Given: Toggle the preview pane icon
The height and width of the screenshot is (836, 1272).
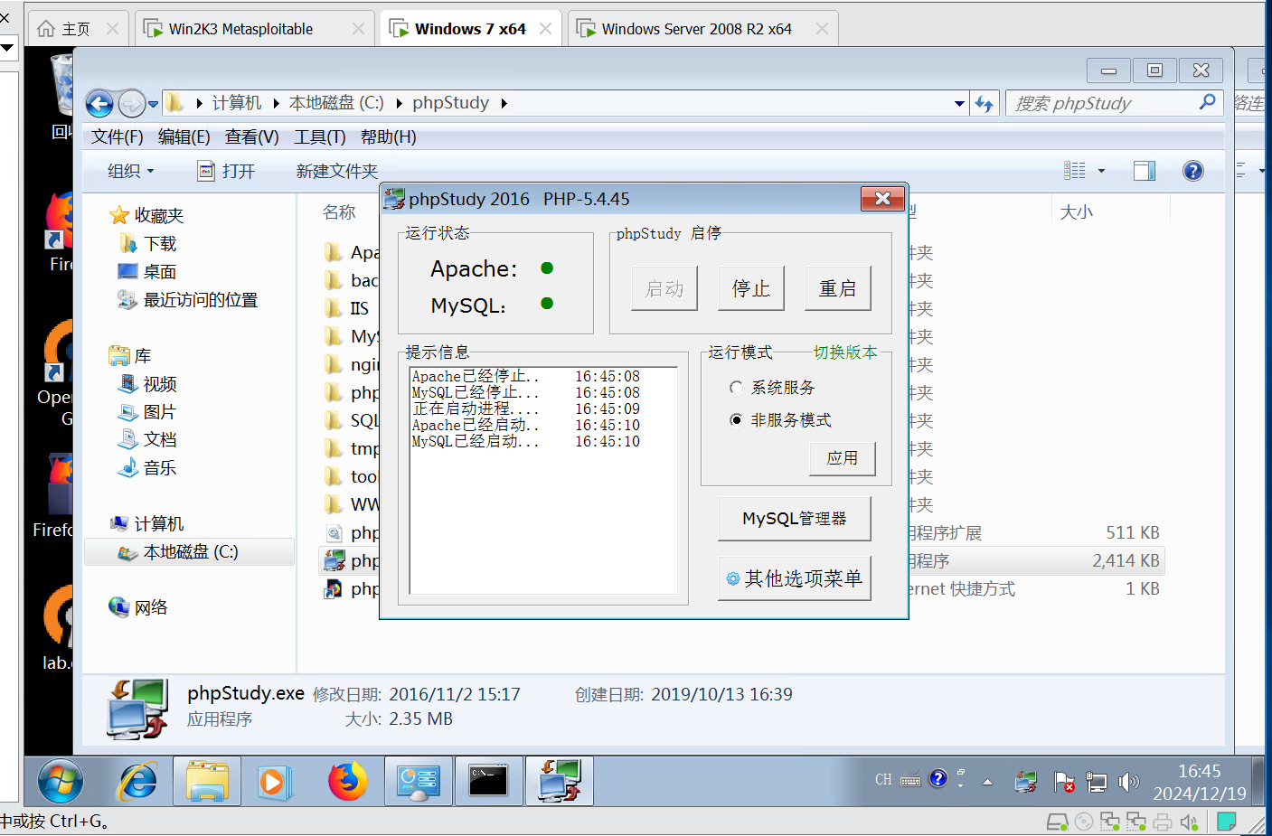Looking at the screenshot, I should (1145, 171).
